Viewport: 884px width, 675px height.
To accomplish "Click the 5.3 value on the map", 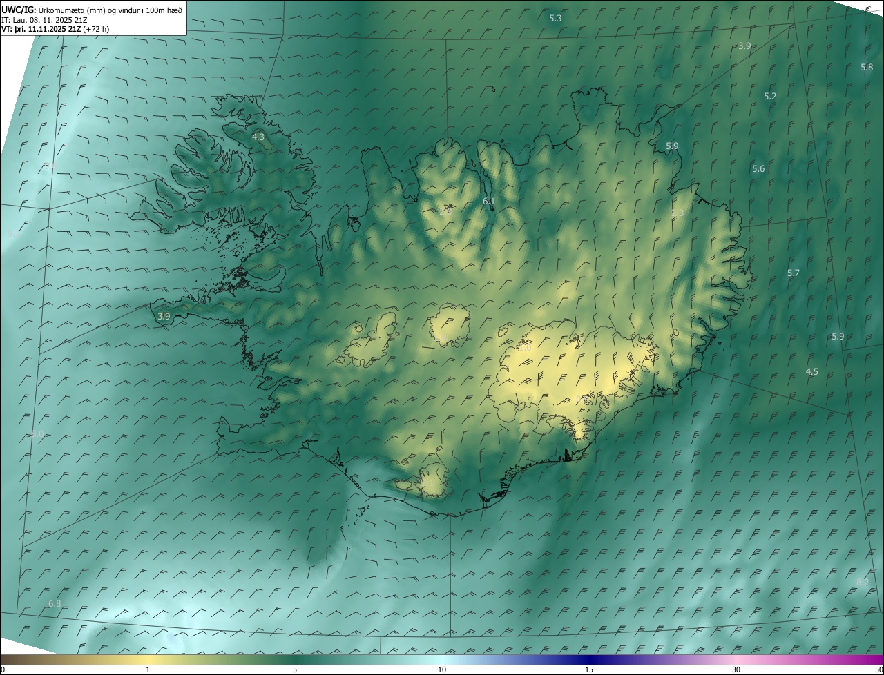I will pos(555,18).
